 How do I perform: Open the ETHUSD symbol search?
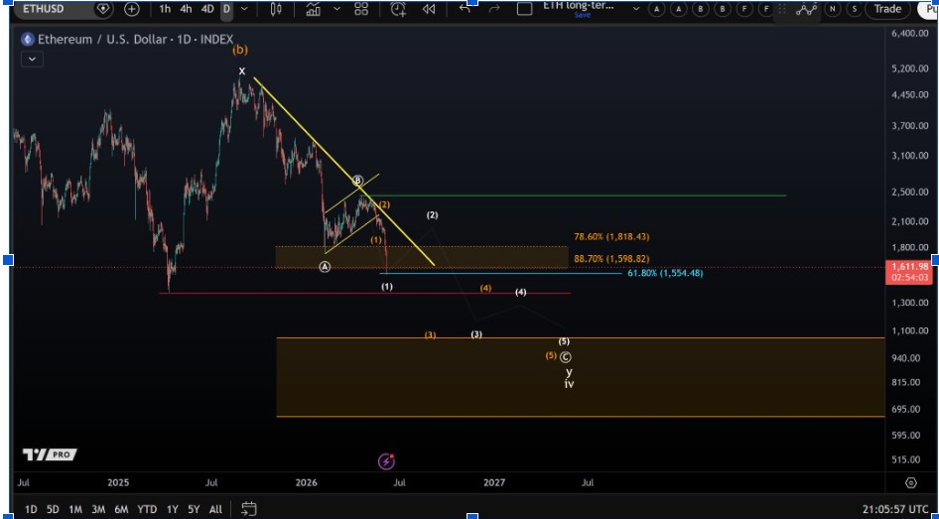(43, 9)
